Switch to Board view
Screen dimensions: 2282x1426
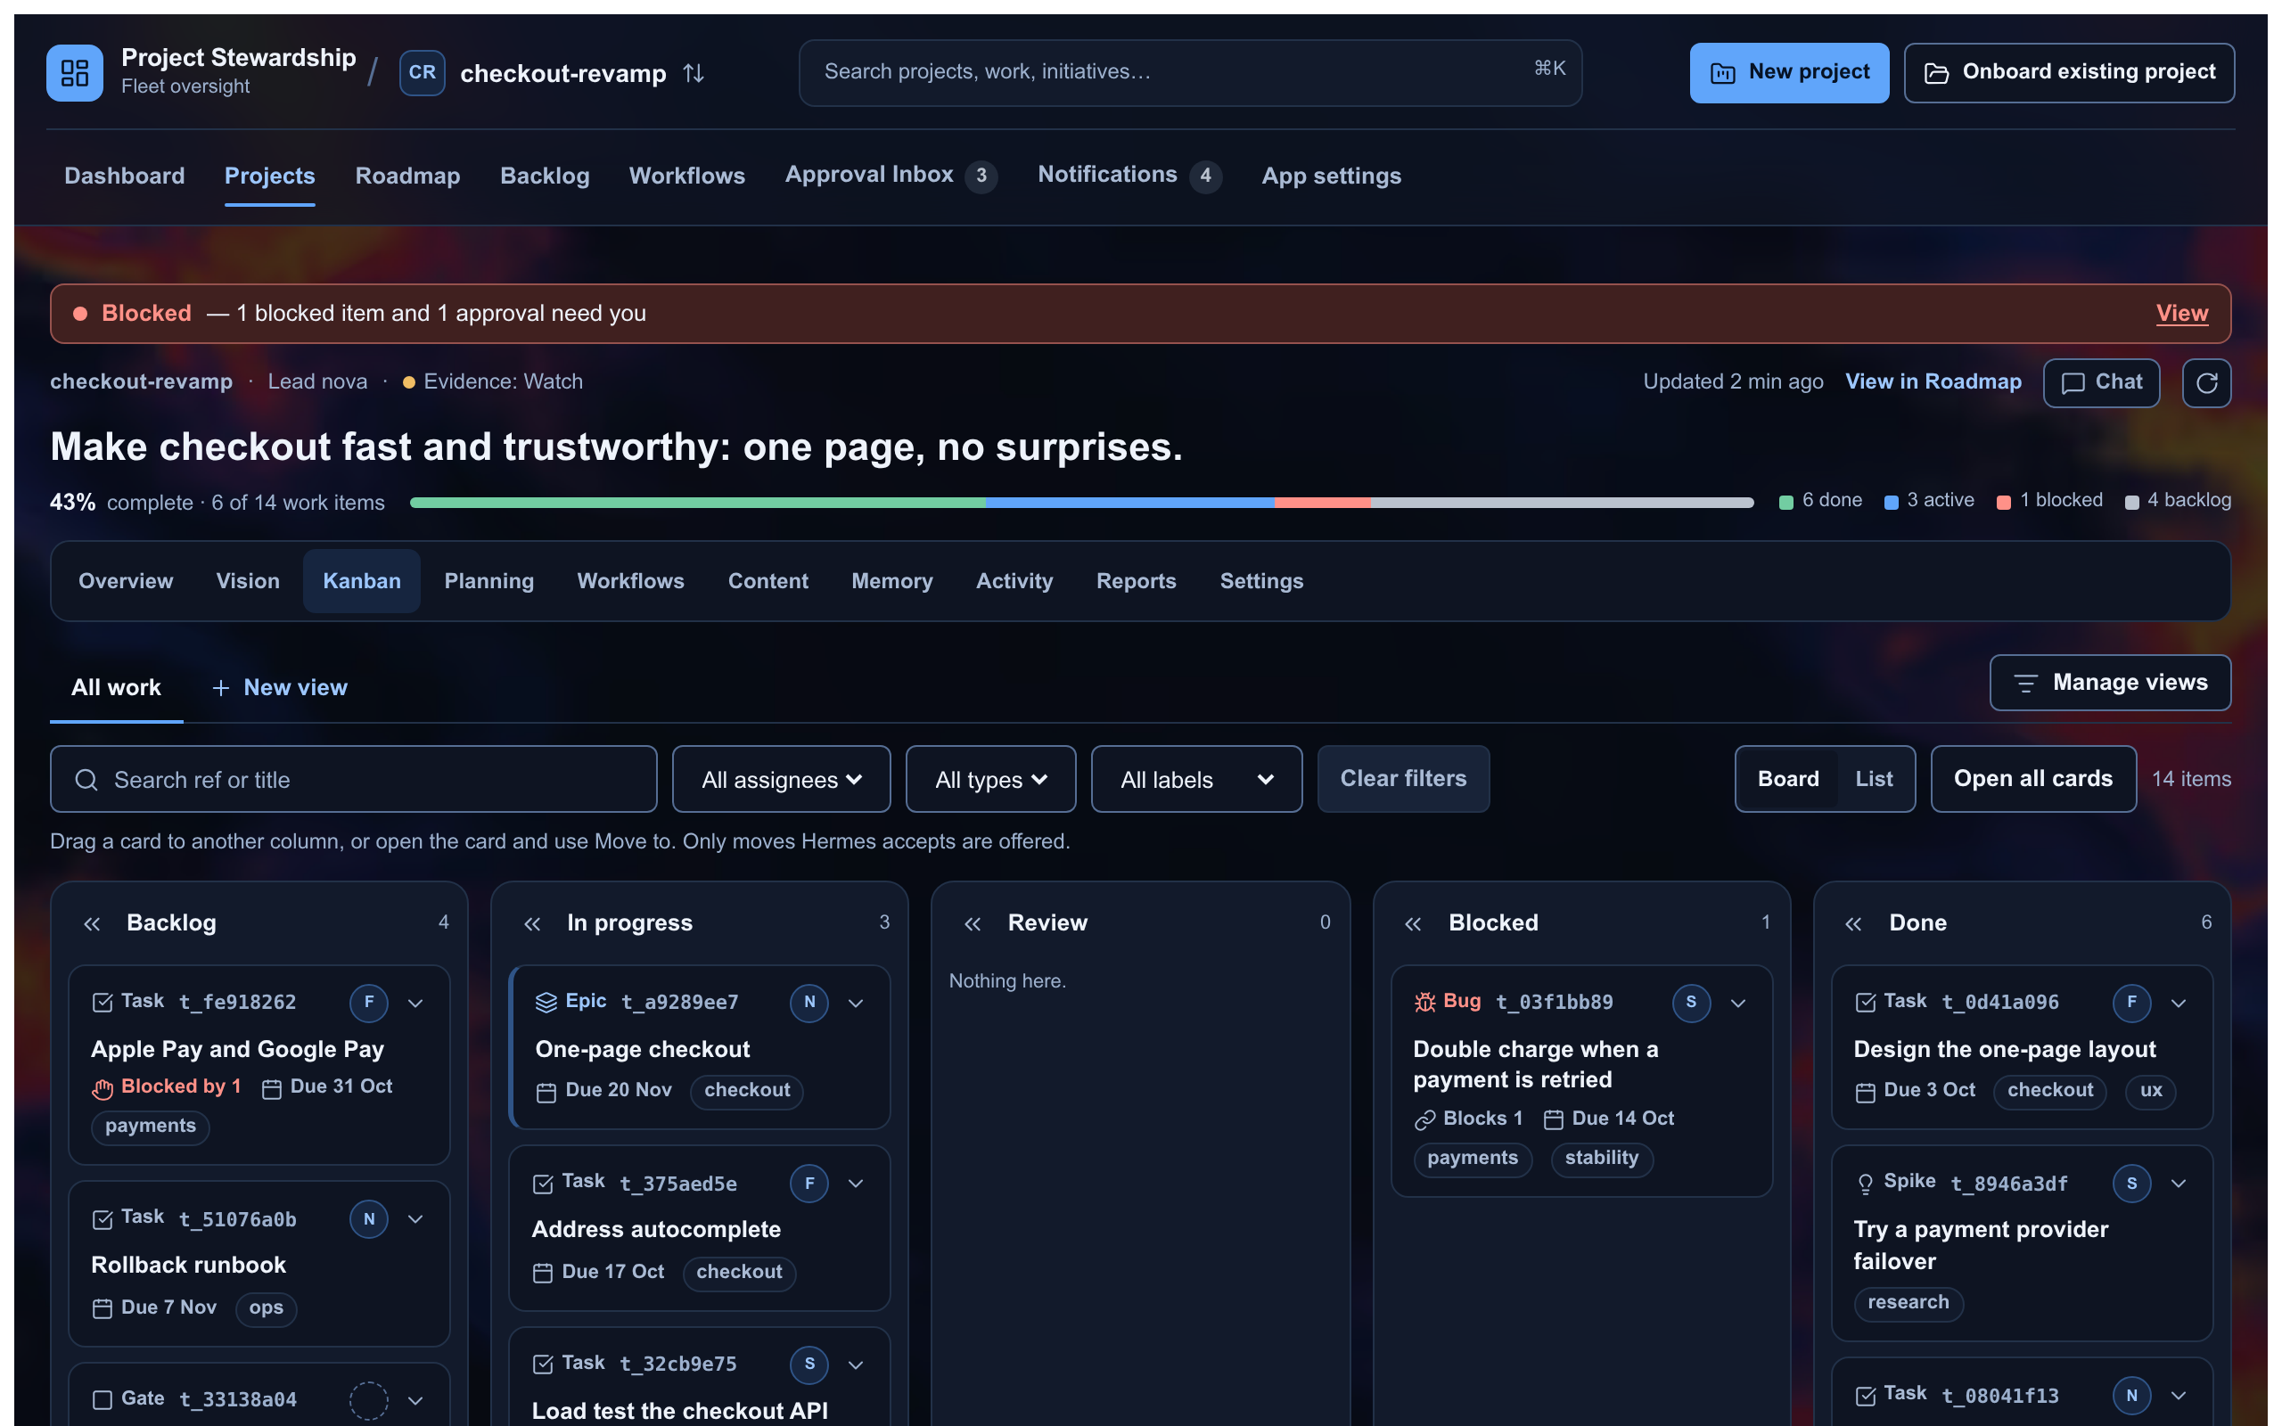click(1787, 778)
